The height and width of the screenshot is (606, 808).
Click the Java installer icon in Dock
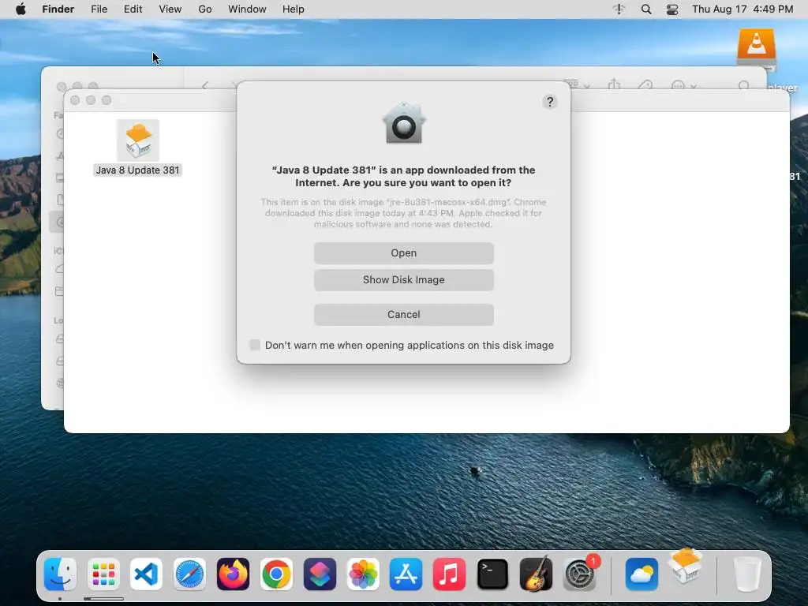pos(686,567)
